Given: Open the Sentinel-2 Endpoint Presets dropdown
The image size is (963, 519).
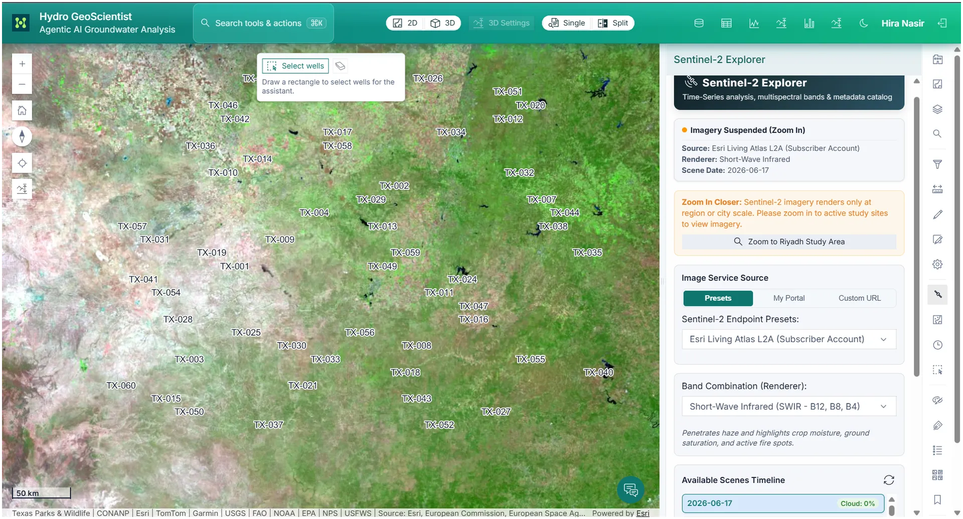Looking at the screenshot, I should [x=788, y=339].
